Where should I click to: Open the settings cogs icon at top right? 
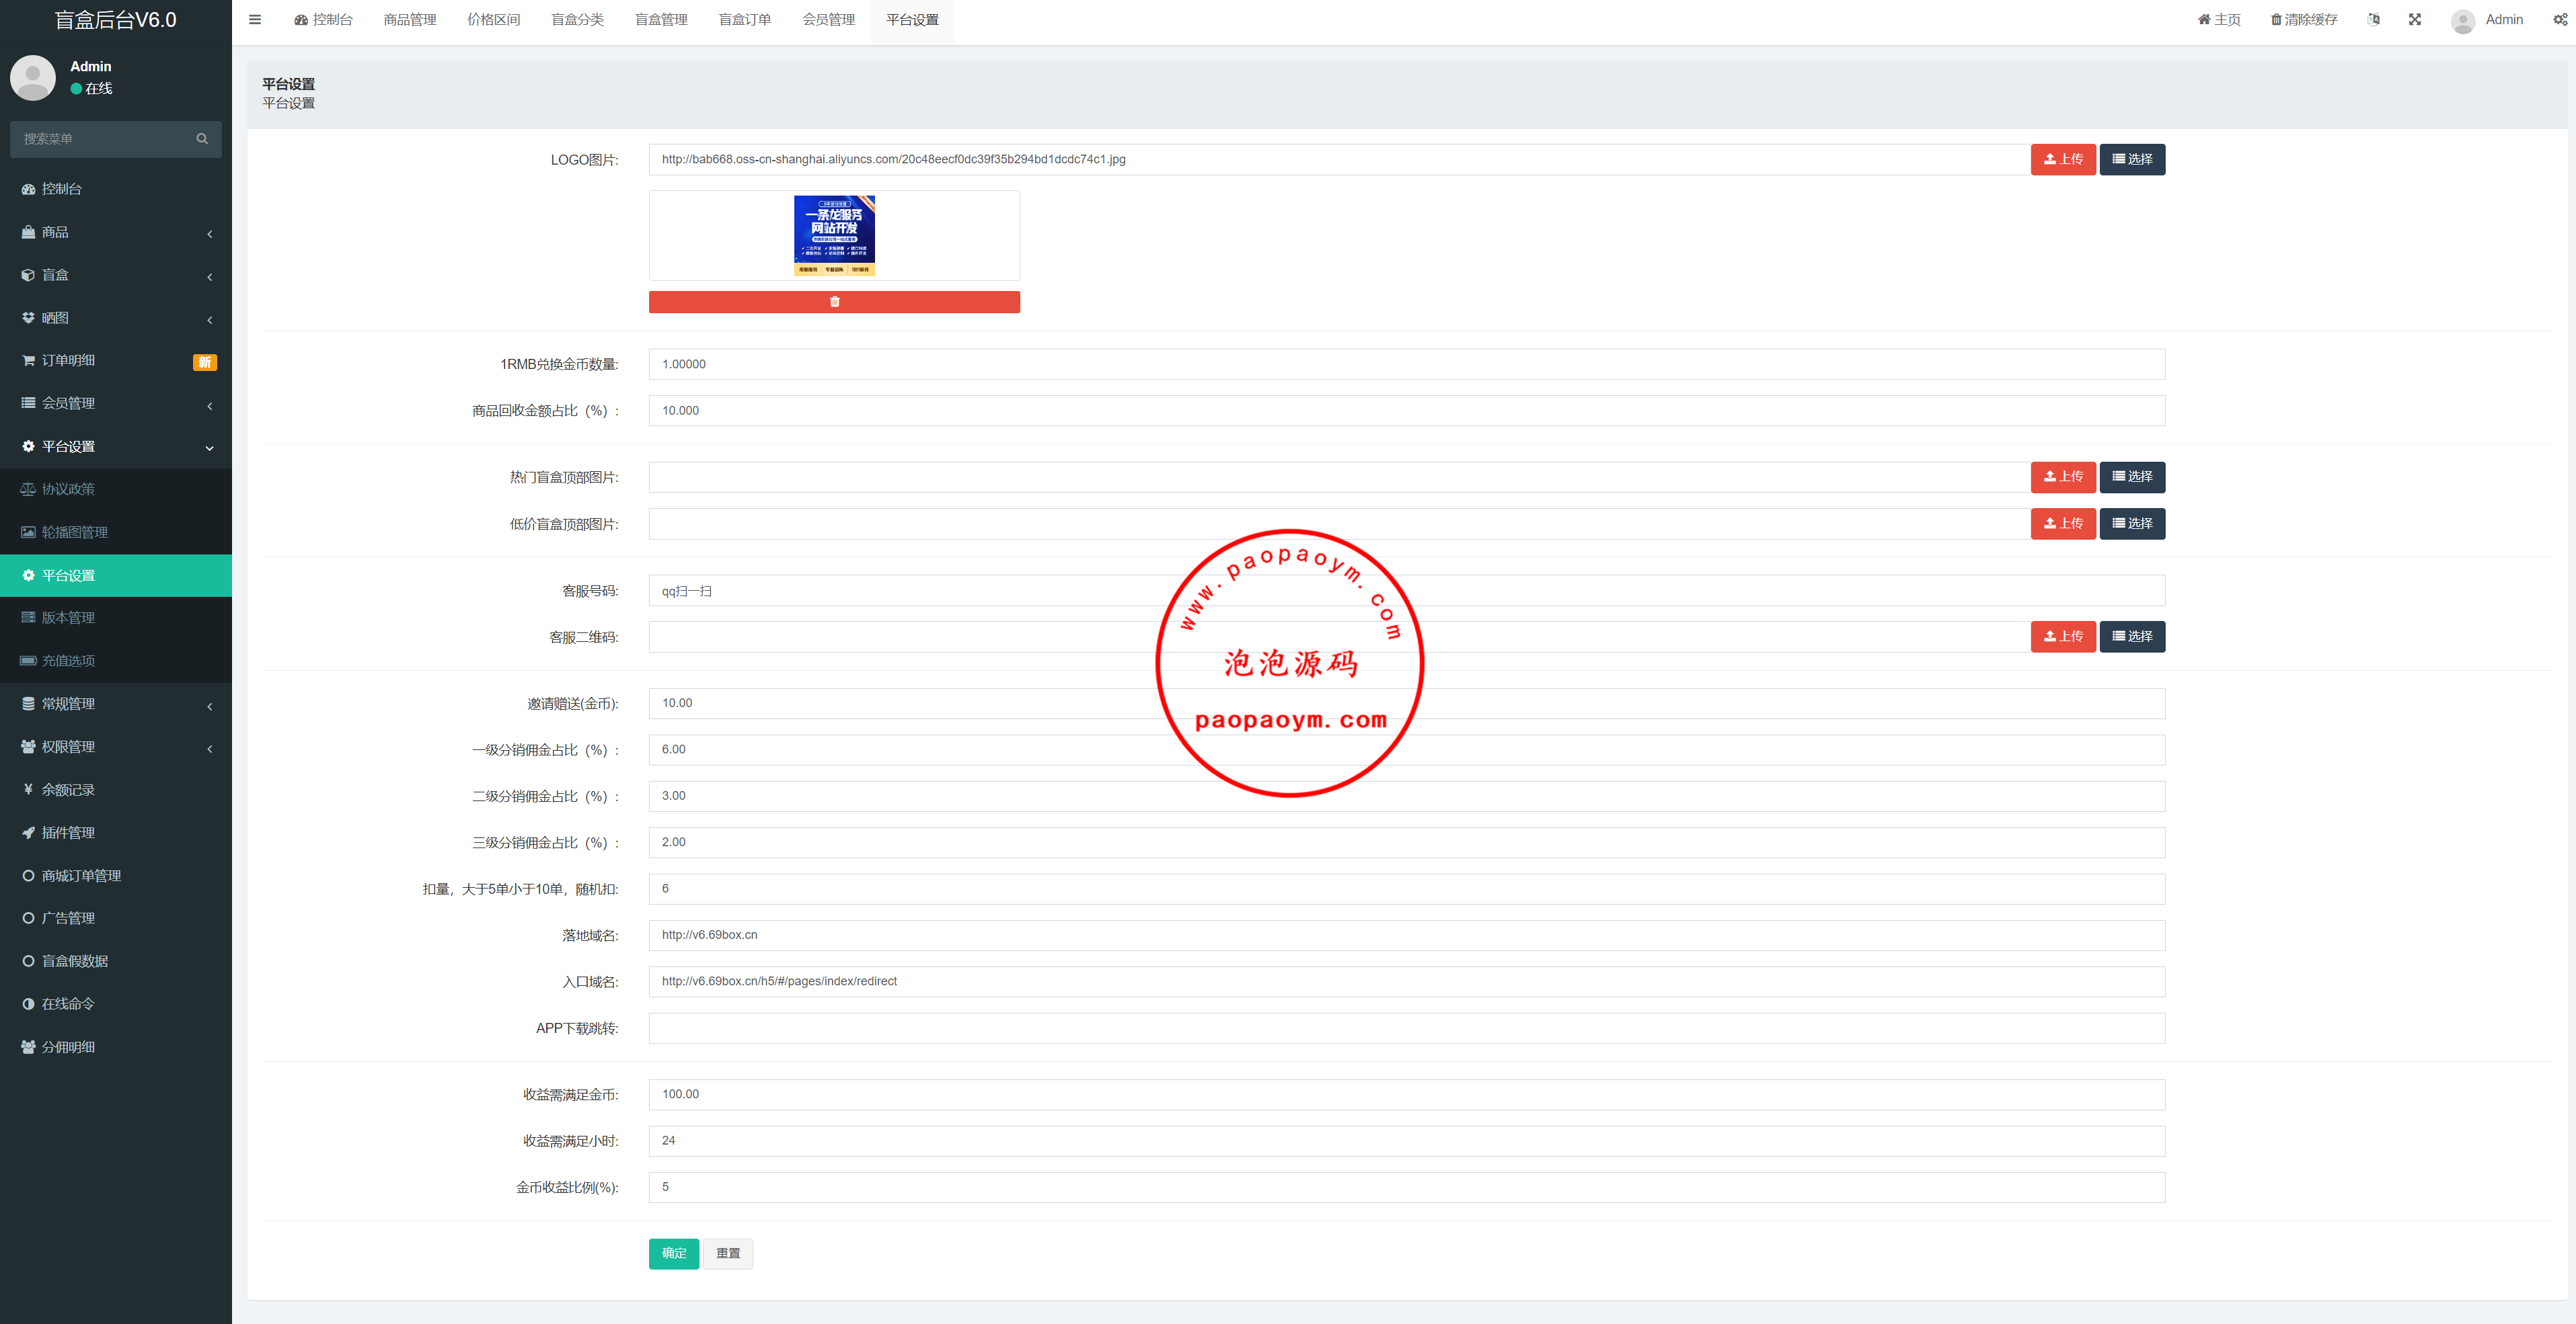(x=2559, y=20)
